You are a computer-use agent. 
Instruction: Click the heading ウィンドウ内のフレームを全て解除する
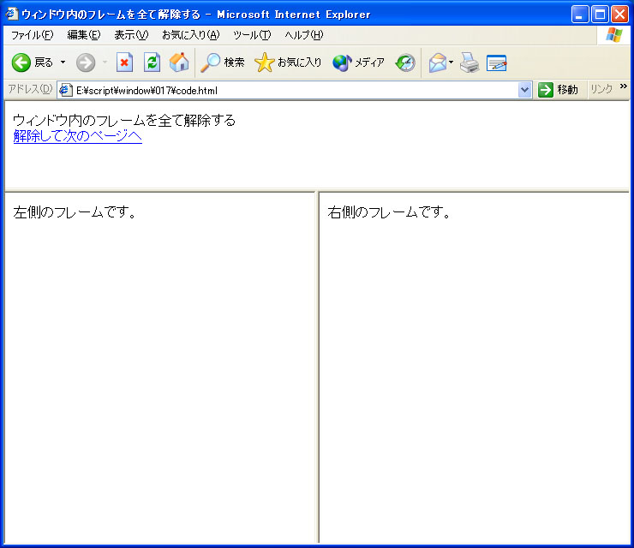[x=124, y=121]
